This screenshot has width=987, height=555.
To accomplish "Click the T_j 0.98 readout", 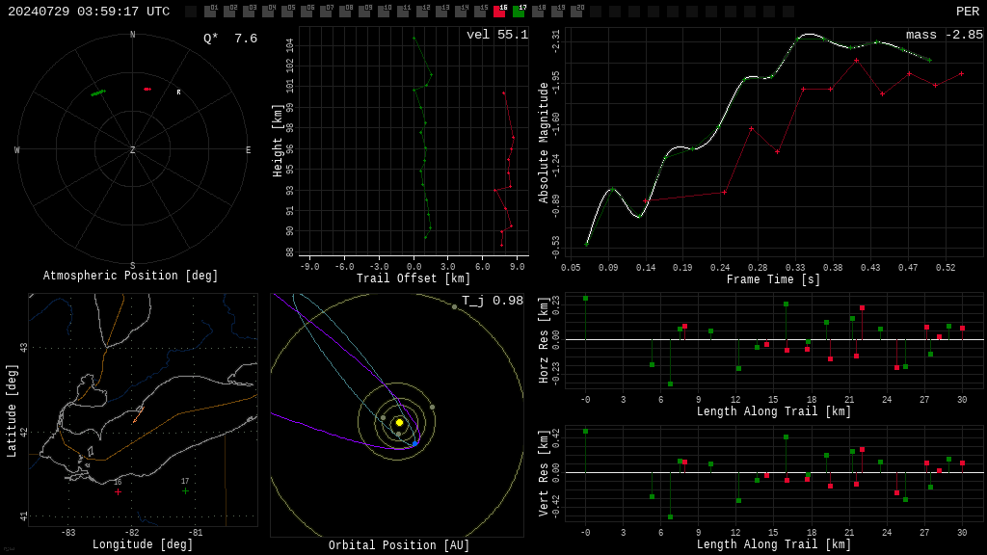I will [x=493, y=301].
